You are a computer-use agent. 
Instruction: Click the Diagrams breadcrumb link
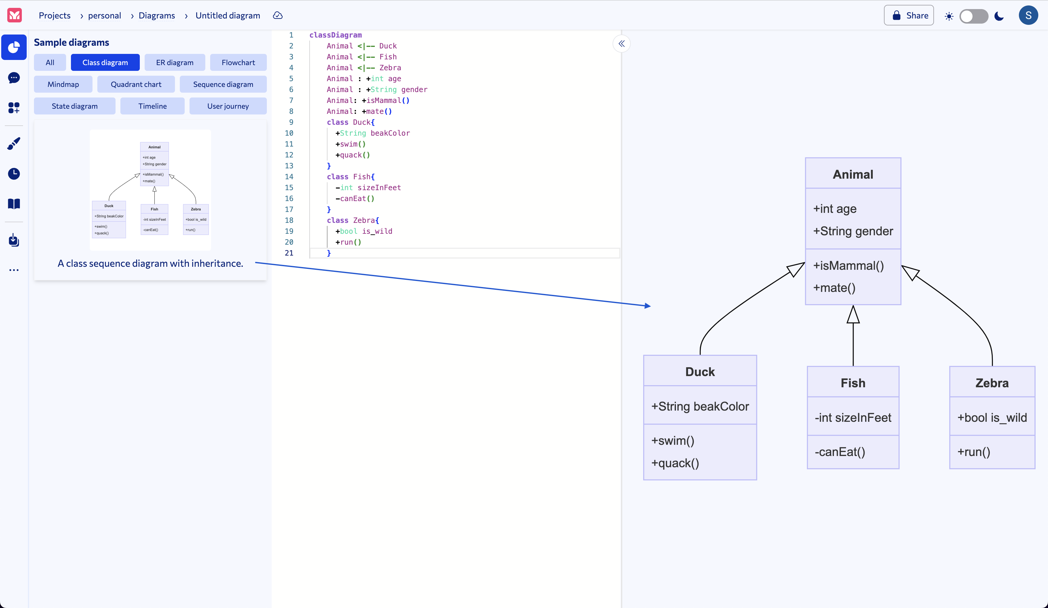156,15
